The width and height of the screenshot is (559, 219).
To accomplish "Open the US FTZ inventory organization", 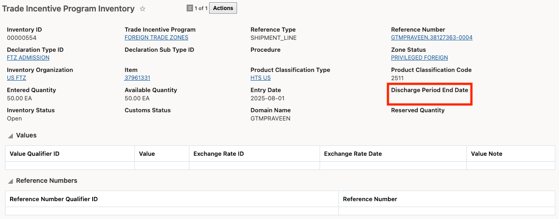I will tap(17, 78).
